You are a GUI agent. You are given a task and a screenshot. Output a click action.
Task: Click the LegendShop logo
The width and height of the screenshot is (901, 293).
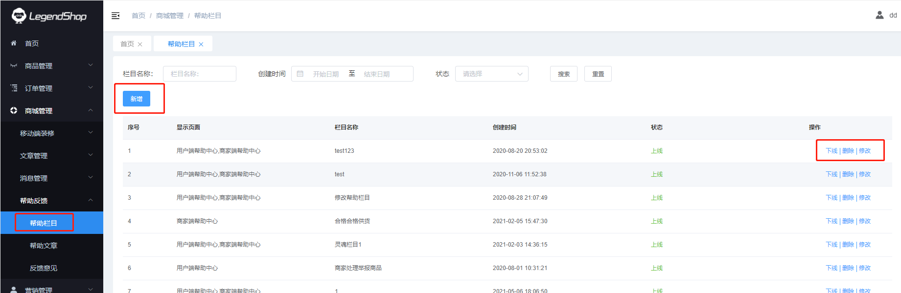pyautogui.click(x=49, y=16)
